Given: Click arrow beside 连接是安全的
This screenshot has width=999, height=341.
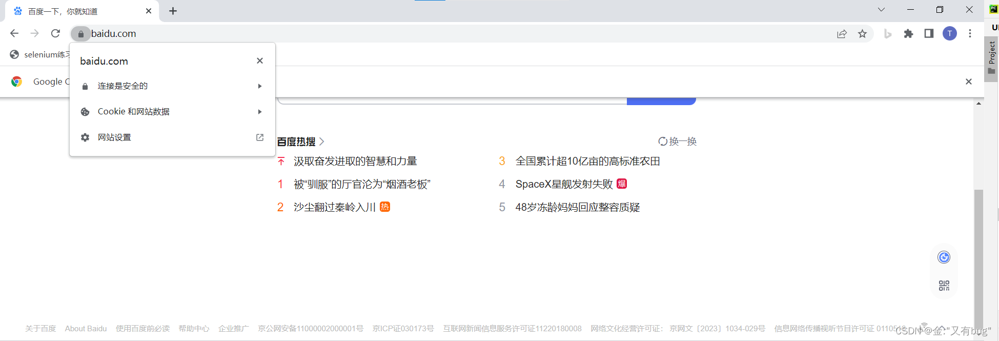Looking at the screenshot, I should (260, 86).
